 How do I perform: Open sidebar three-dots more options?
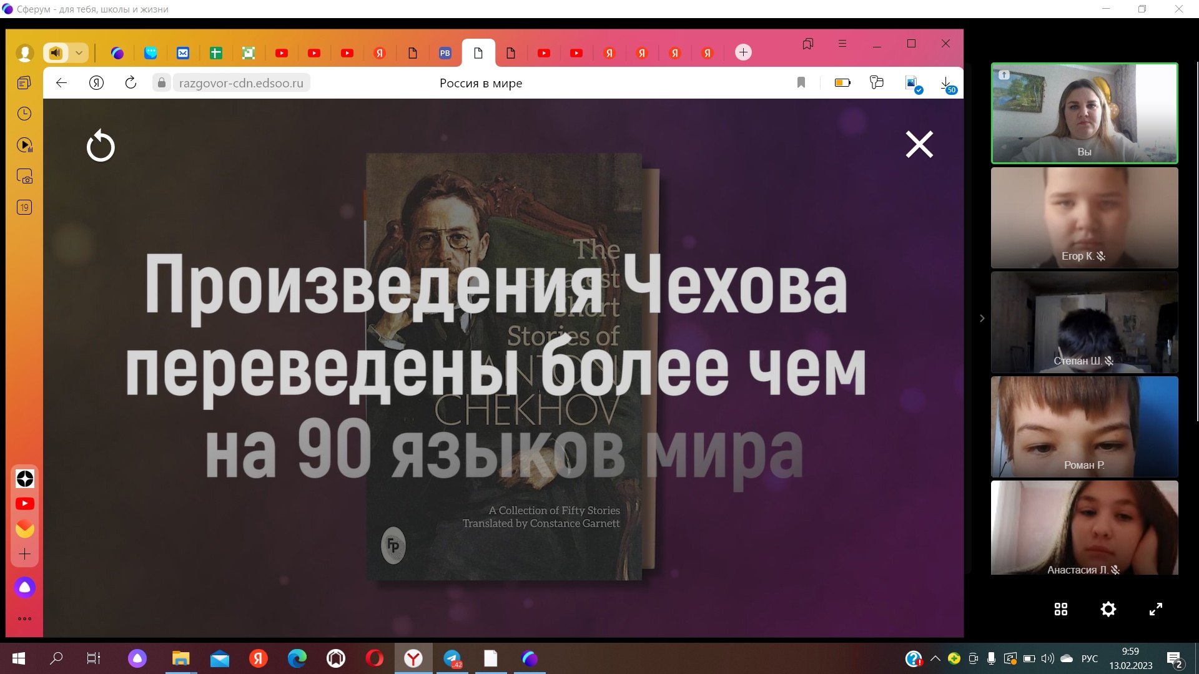coord(25,619)
